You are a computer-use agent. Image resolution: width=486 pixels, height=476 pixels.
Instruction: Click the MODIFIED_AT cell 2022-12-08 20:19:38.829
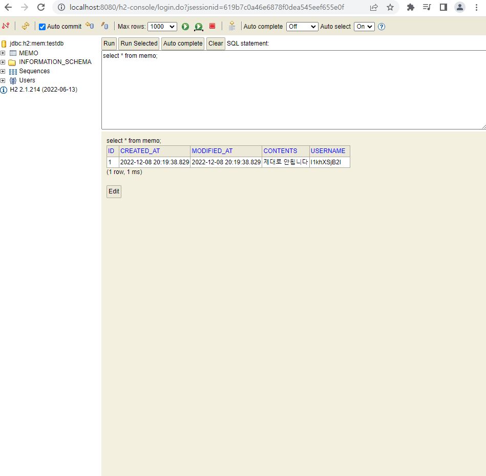[x=226, y=162]
